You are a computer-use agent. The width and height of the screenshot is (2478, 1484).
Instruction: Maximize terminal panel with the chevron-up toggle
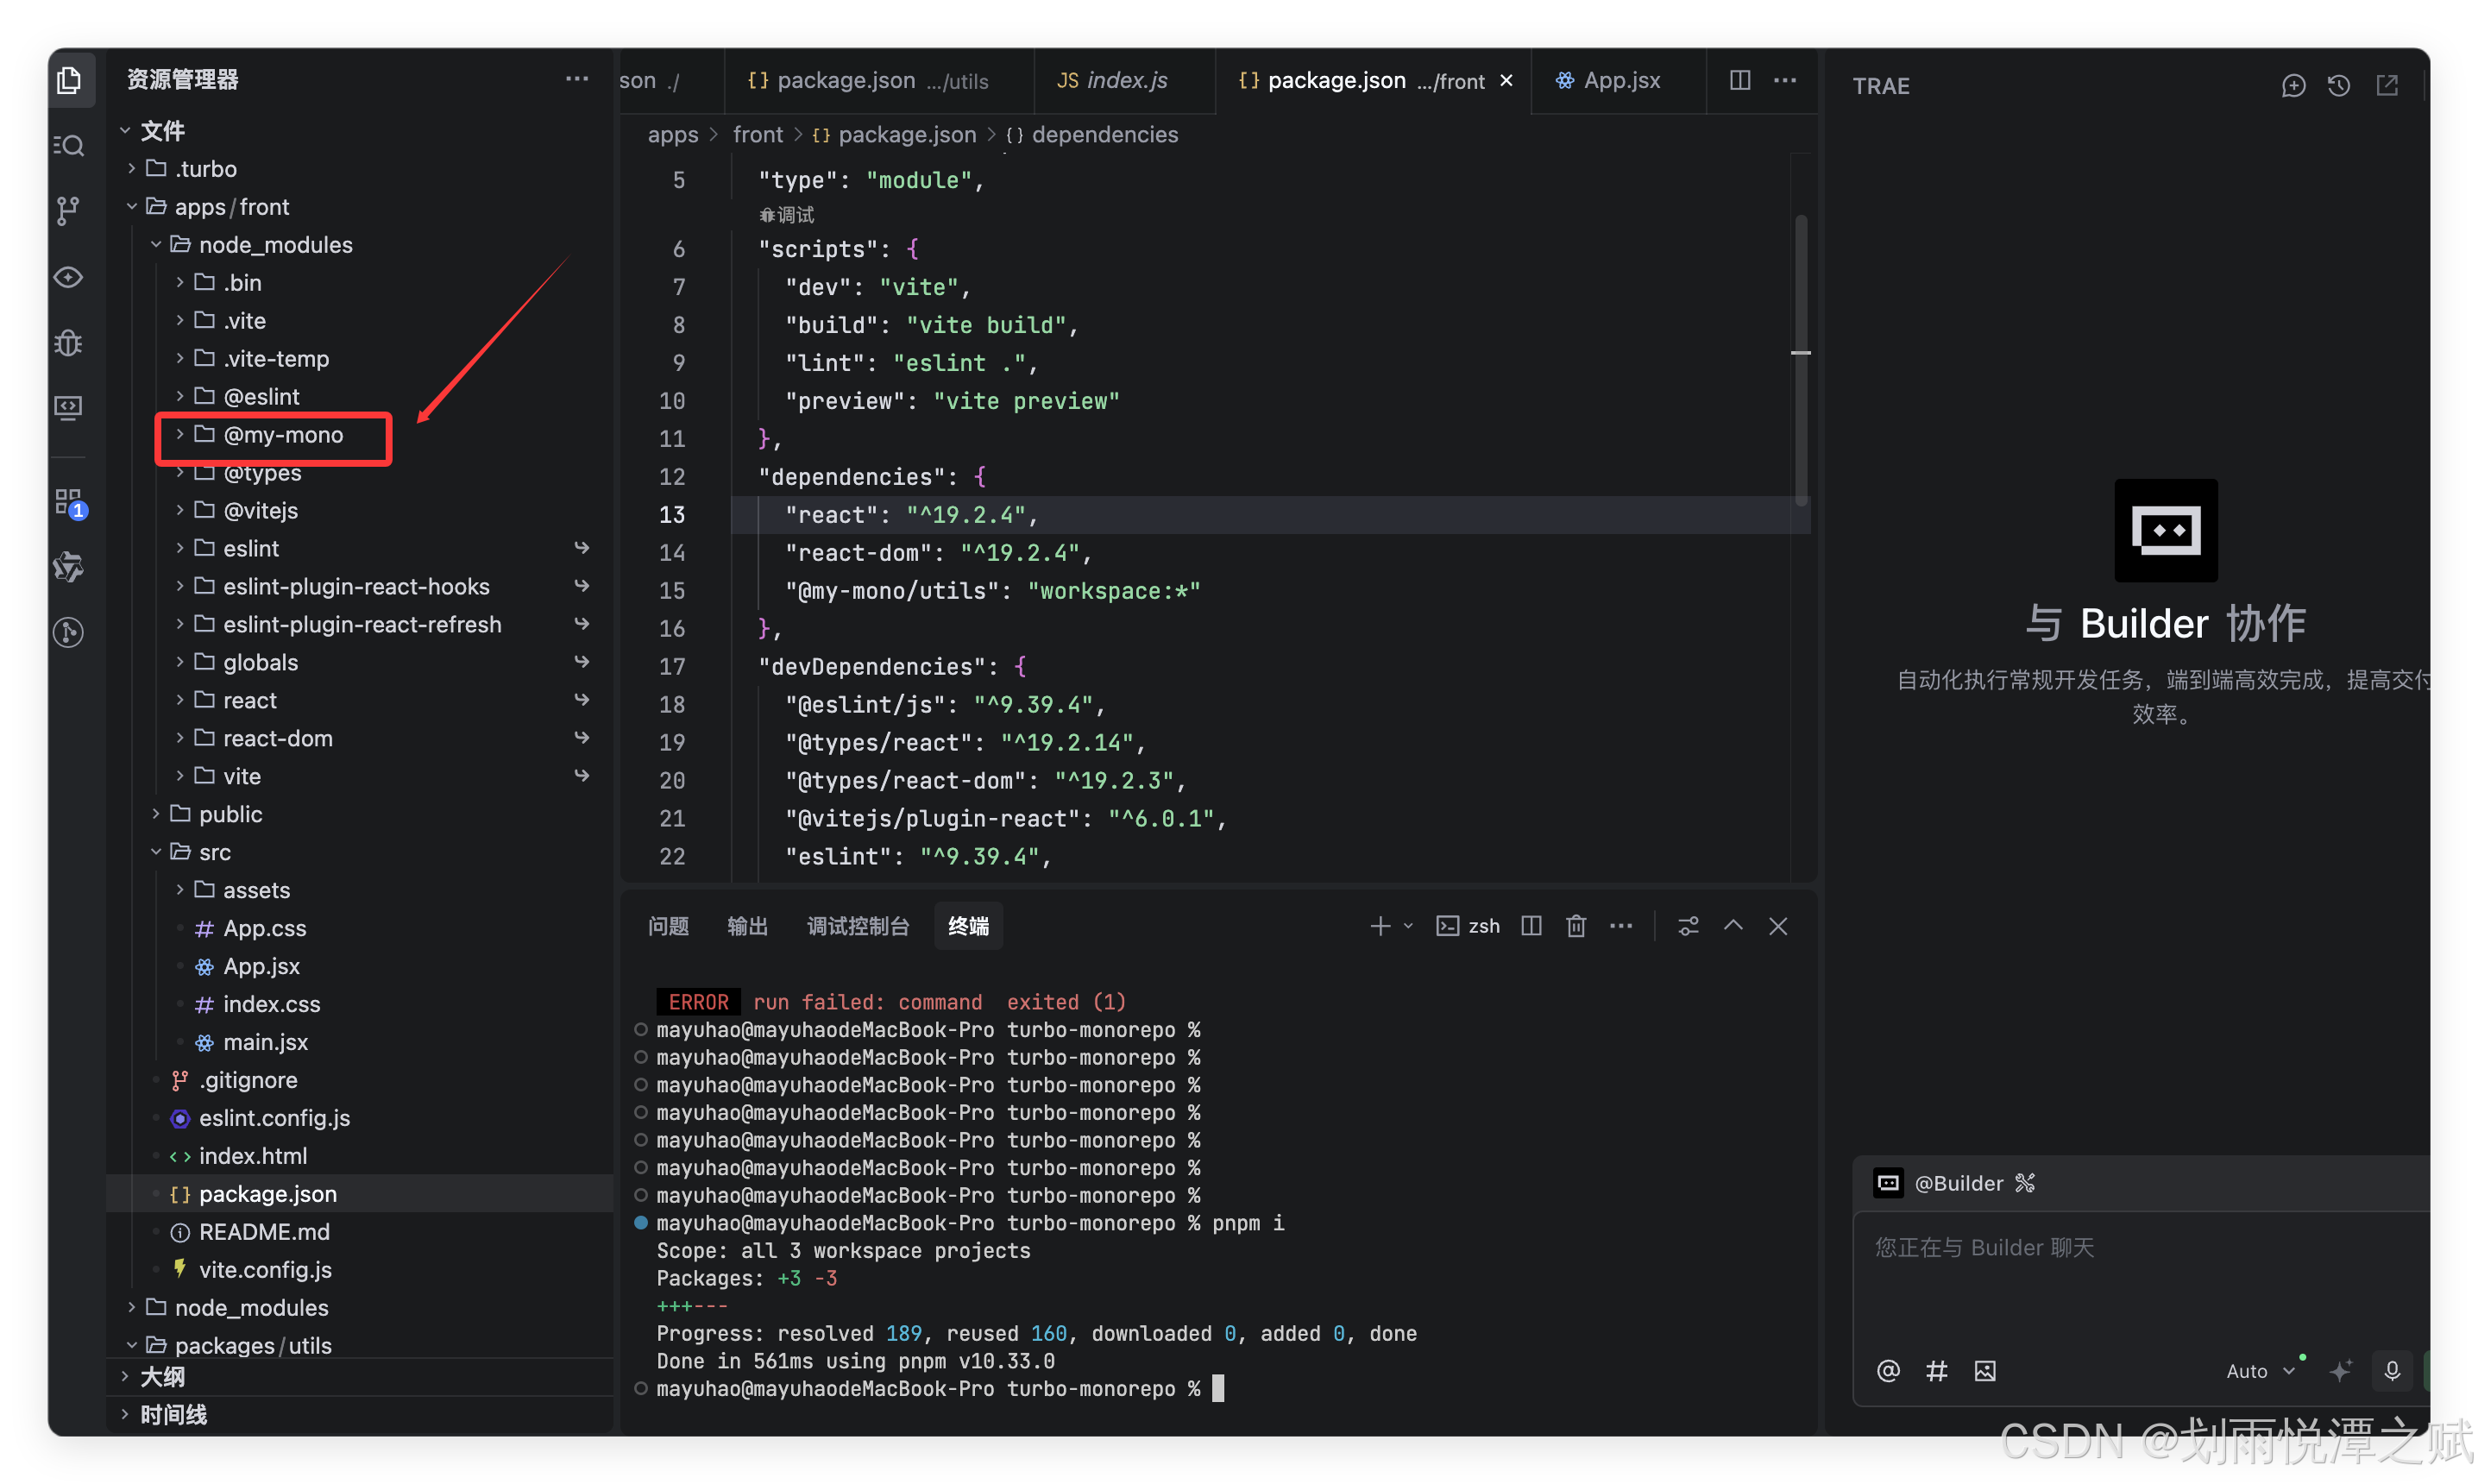1733,926
